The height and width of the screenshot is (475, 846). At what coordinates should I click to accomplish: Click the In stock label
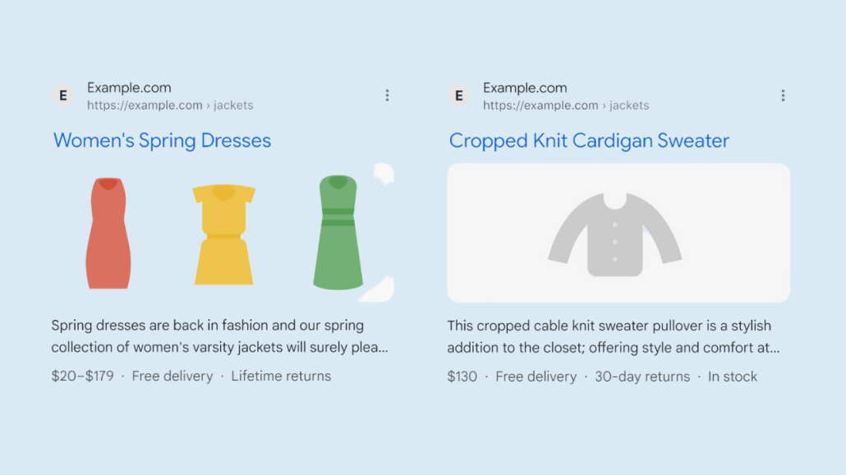click(732, 377)
